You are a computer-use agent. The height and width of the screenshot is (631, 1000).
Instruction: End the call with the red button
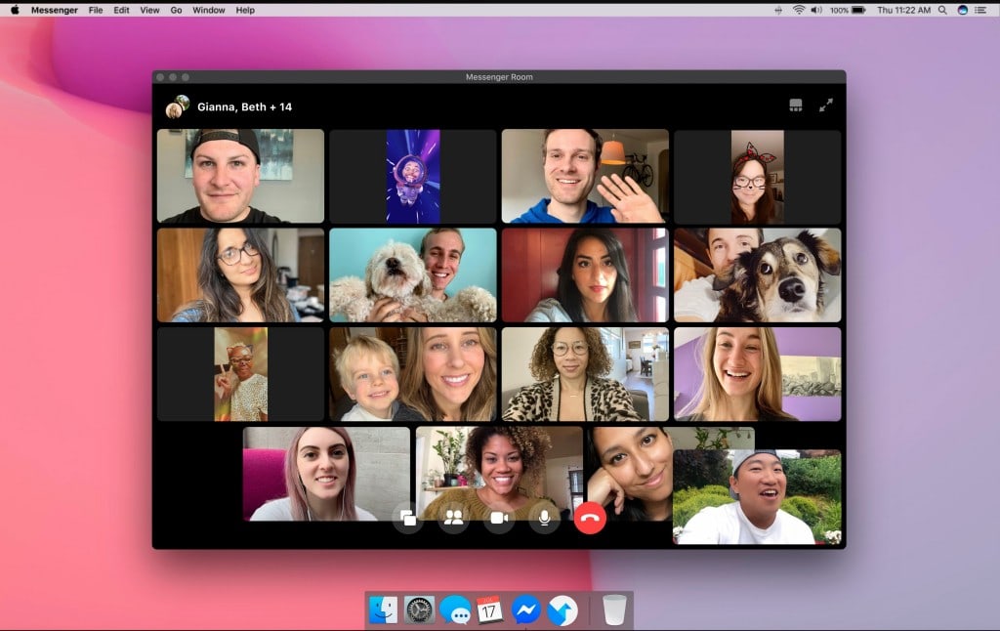(590, 518)
